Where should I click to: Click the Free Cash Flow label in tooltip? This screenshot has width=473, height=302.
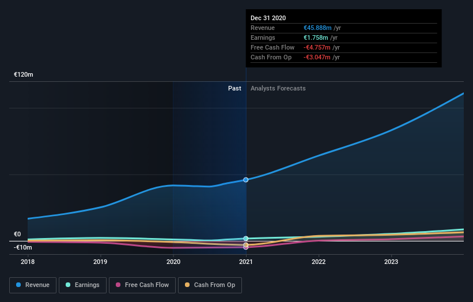(x=273, y=47)
